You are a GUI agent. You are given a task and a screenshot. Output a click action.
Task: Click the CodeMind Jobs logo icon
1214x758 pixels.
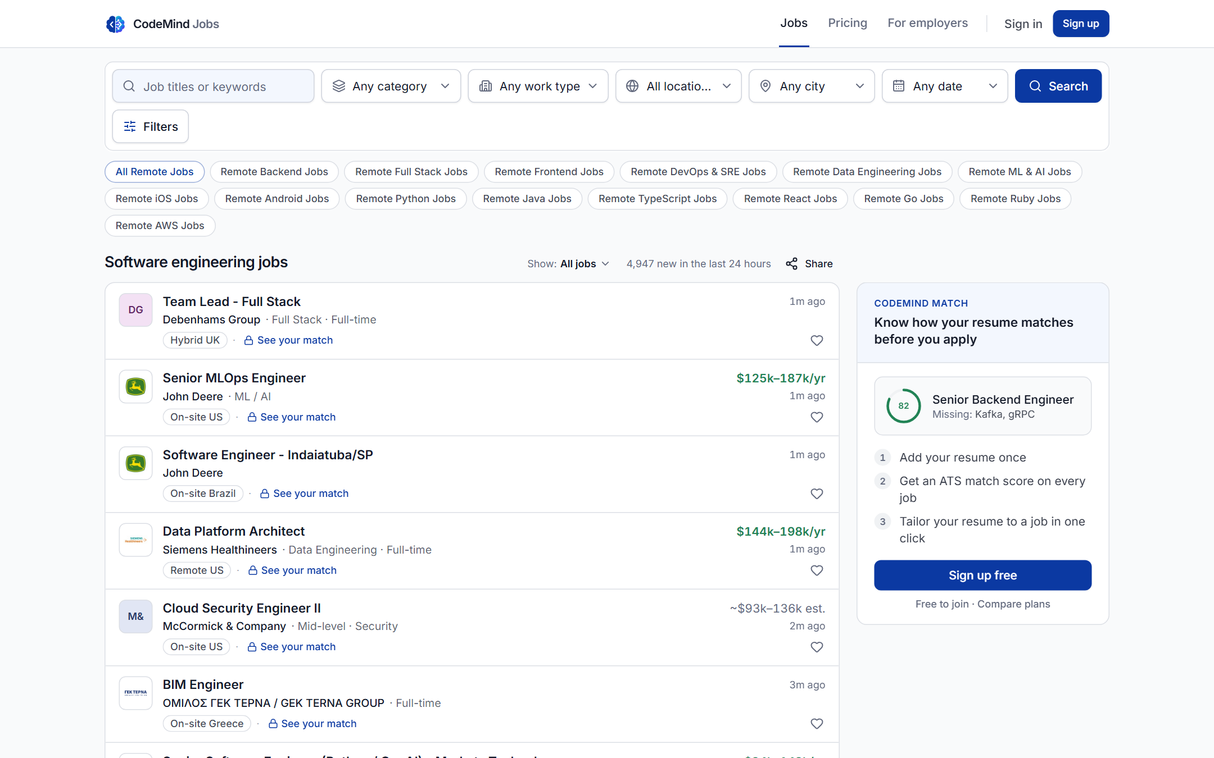click(115, 24)
